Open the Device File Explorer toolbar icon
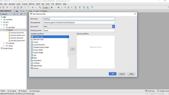This screenshot has width=169, height=95. 84,7
